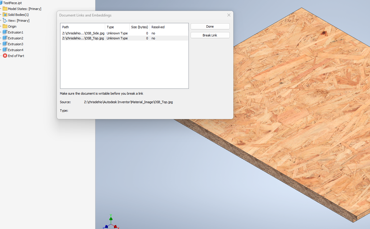Screen dimensions: 370x229
Task: Click the Resolved 'no' value for OSB_Top.jpg
Action: 153,38
